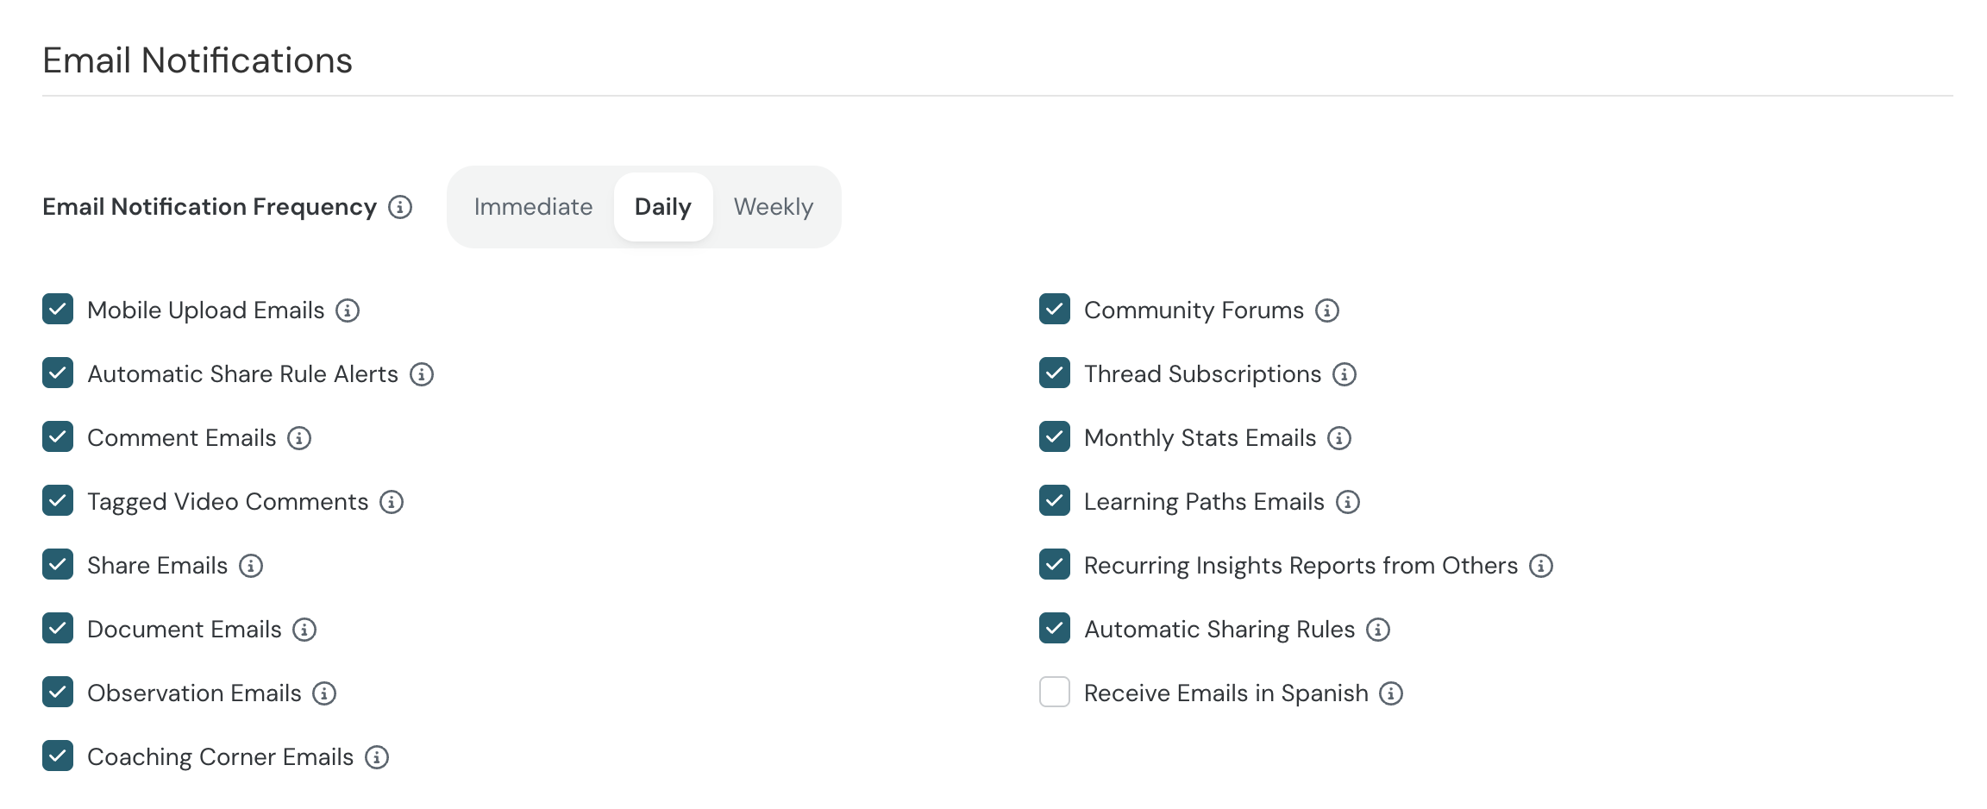The height and width of the screenshot is (809, 1987).
Task: Disable the Thread Subscriptions checkbox
Action: click(1055, 373)
